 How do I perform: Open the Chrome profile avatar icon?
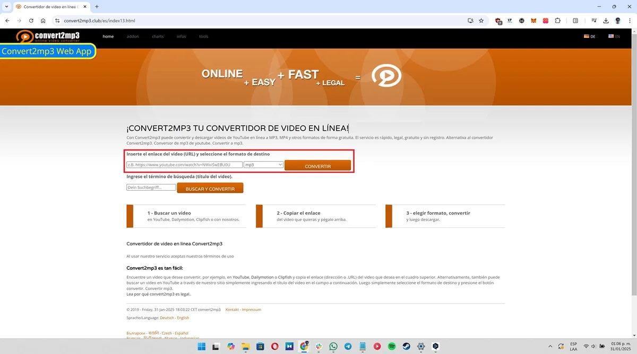[x=617, y=20]
